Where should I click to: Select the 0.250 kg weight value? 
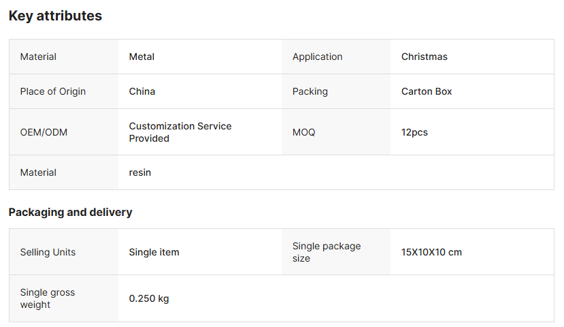pos(148,298)
